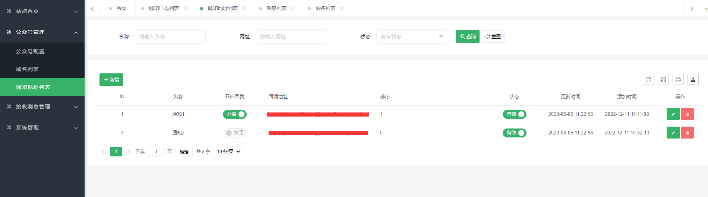Click the 确定 page jump button
Image resolution: width=708 pixels, height=197 pixels.
184,152
